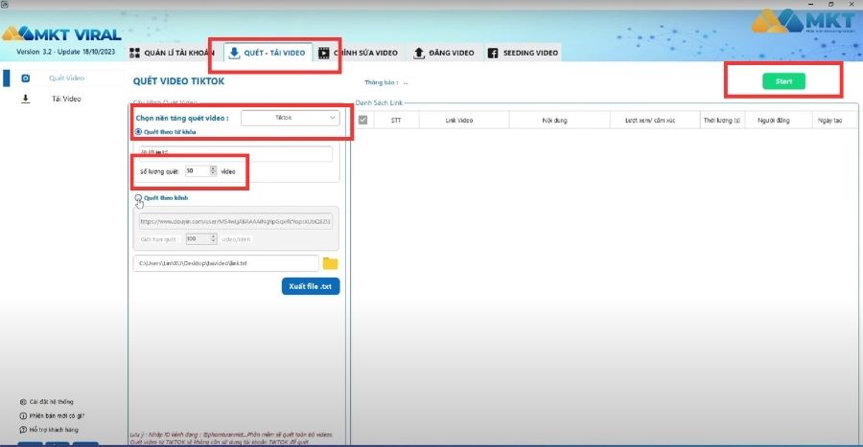
Task: Decrease the Giới hạn quét value
Action: click(214, 241)
